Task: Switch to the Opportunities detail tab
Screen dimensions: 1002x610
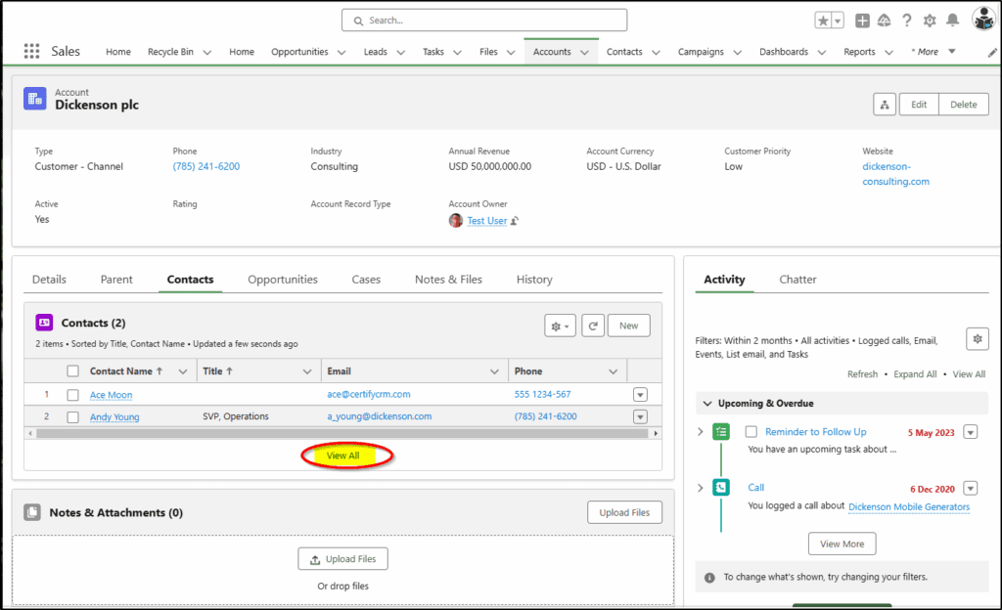Action: [x=283, y=280]
